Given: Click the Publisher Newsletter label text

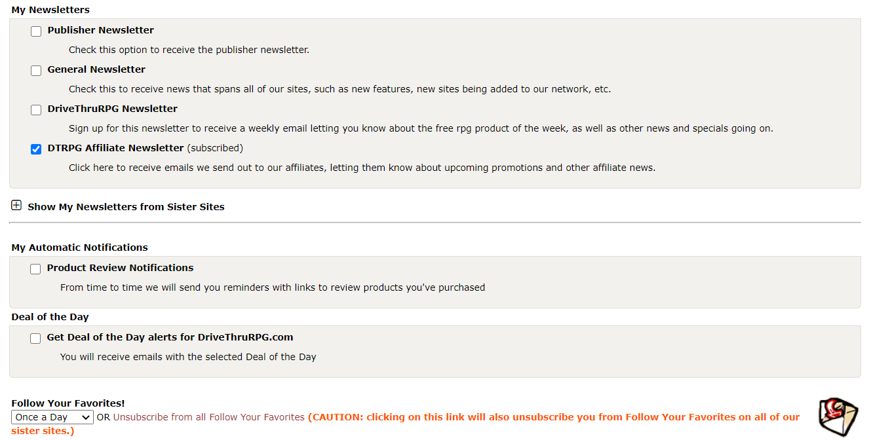Looking at the screenshot, I should coord(100,30).
